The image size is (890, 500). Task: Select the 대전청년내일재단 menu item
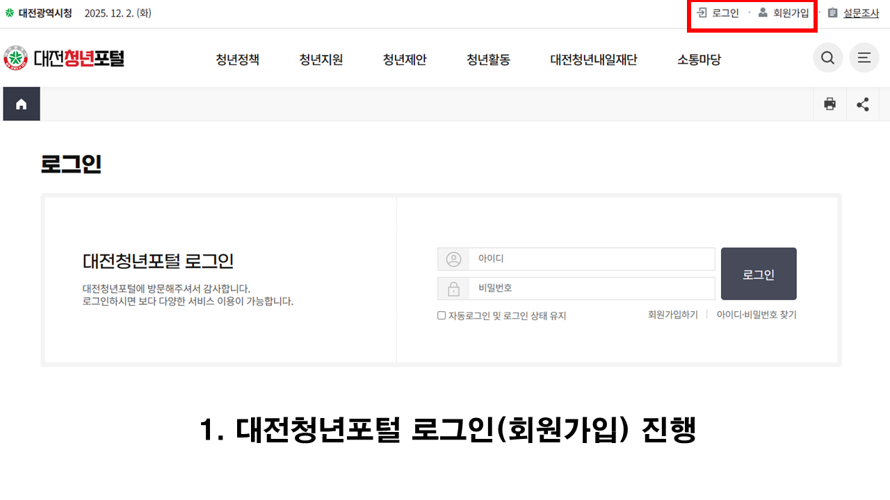(x=593, y=60)
